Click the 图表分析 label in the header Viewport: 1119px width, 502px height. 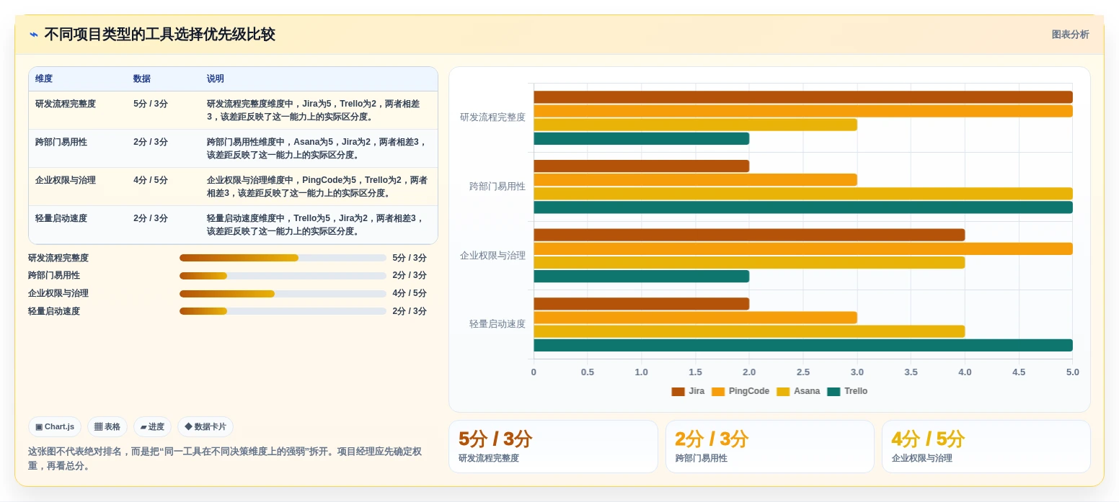[x=1070, y=35]
